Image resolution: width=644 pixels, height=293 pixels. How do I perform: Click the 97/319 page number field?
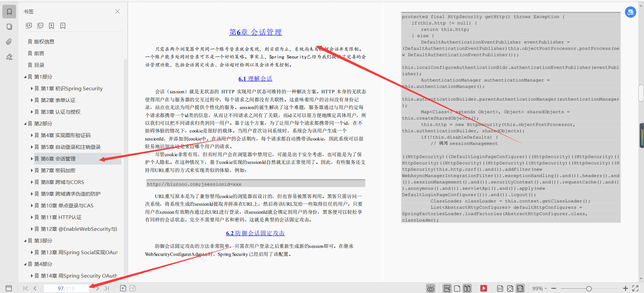tap(66, 288)
